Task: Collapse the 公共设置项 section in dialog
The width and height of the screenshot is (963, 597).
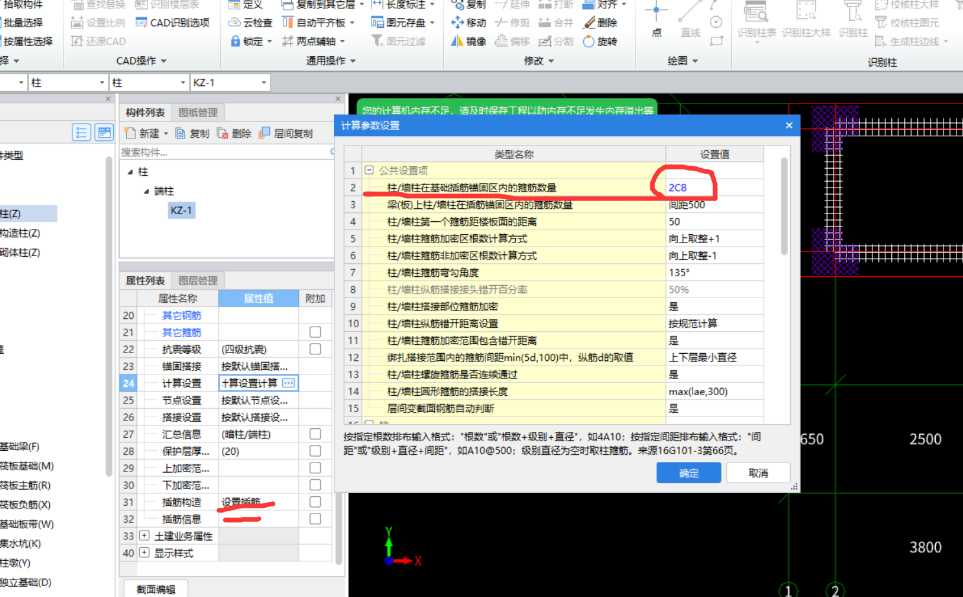Action: point(369,170)
